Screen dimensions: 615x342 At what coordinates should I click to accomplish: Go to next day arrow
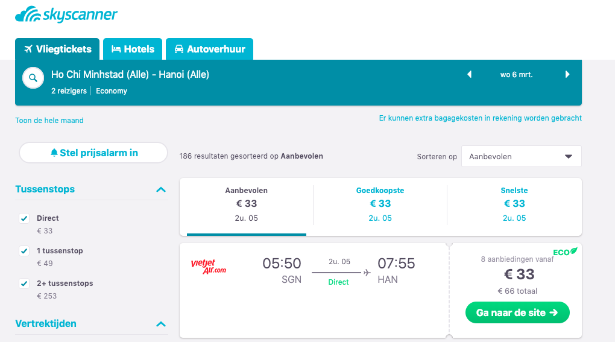(x=567, y=75)
